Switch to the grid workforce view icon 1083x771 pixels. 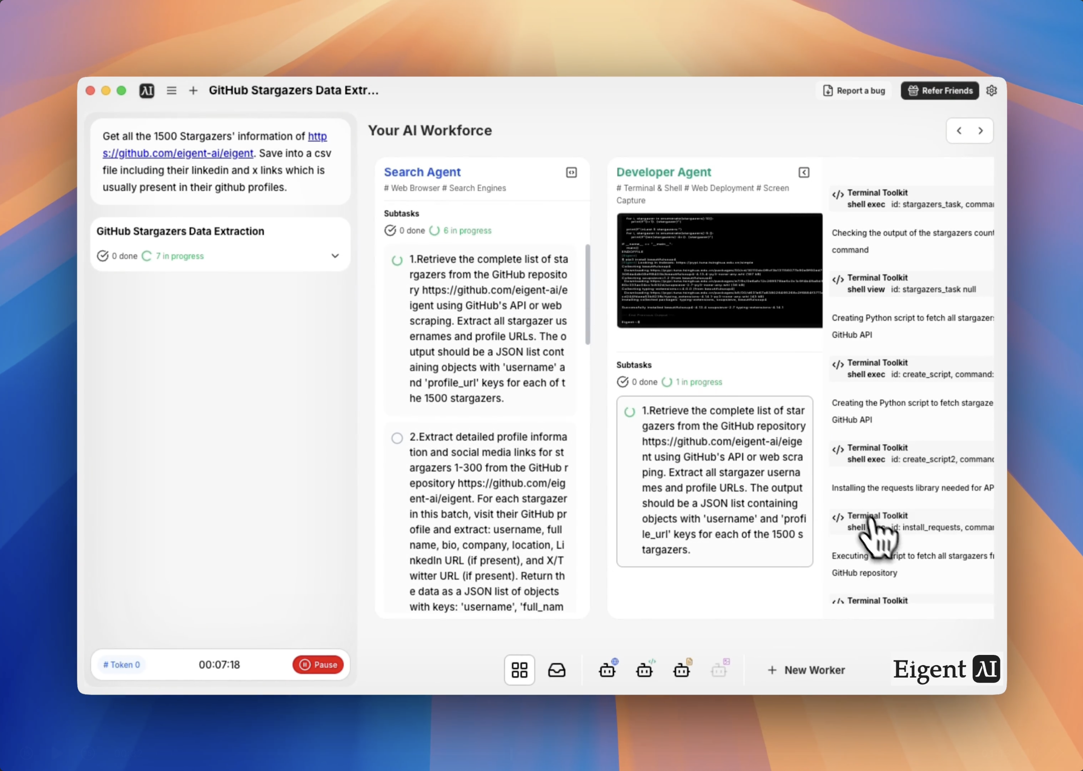[x=519, y=670]
